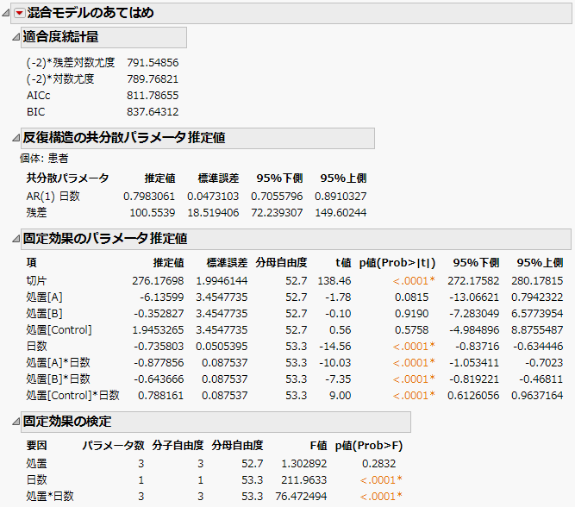Click the 95%上側 value 280.17815
This screenshot has width=575, height=507.
coord(537,280)
